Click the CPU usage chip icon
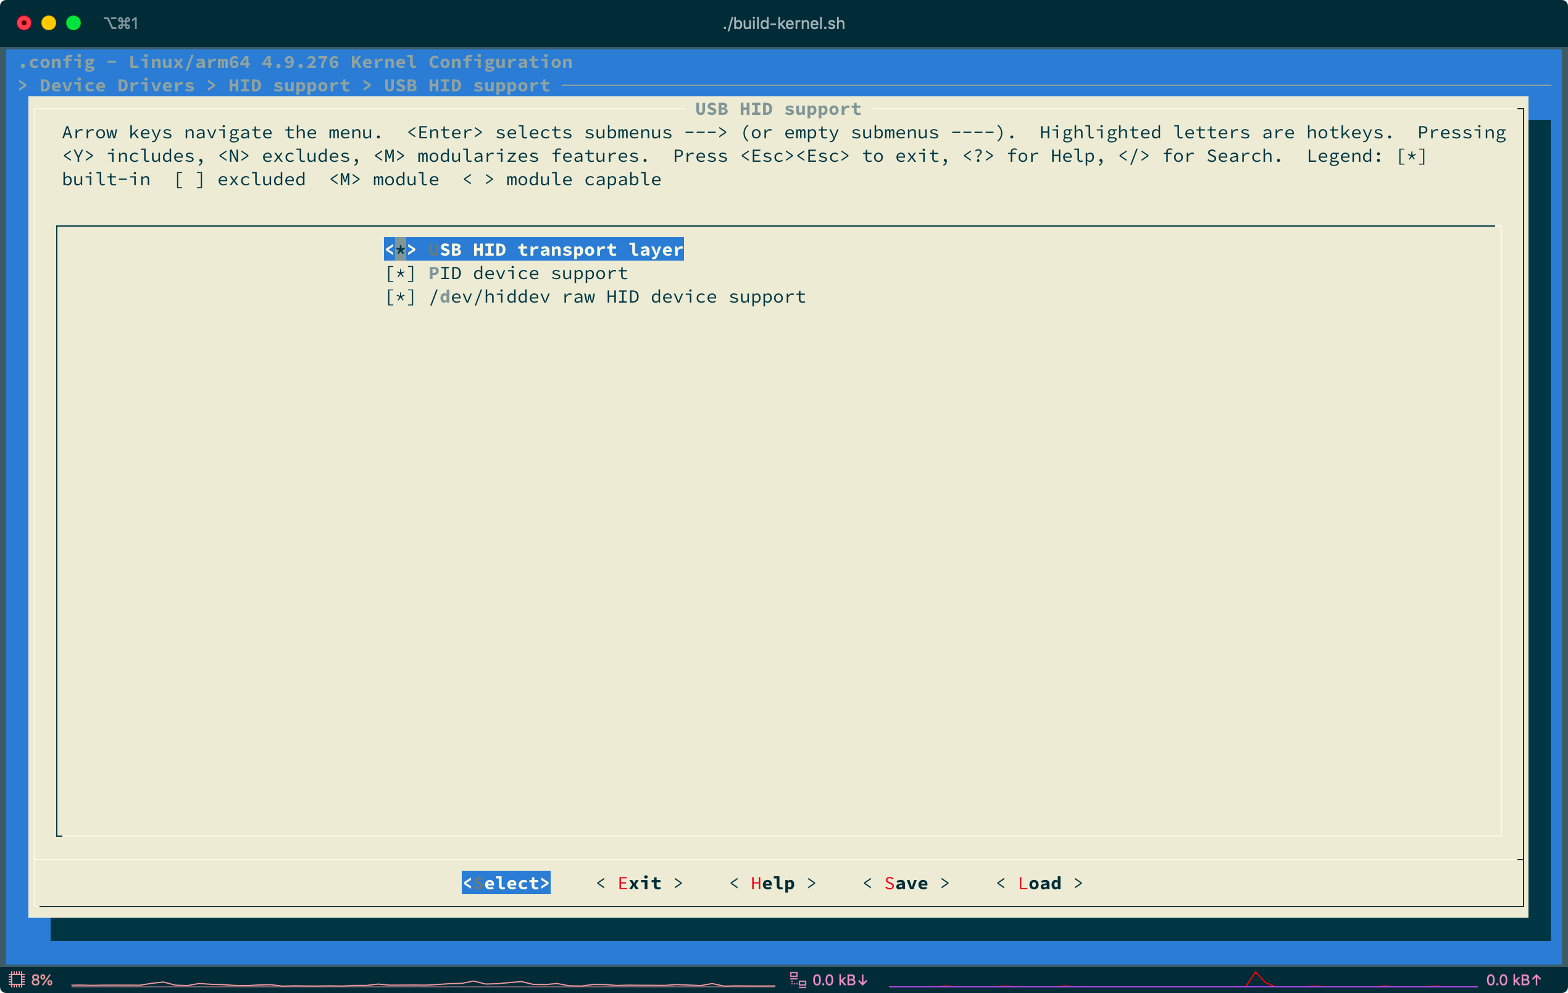 (16, 979)
